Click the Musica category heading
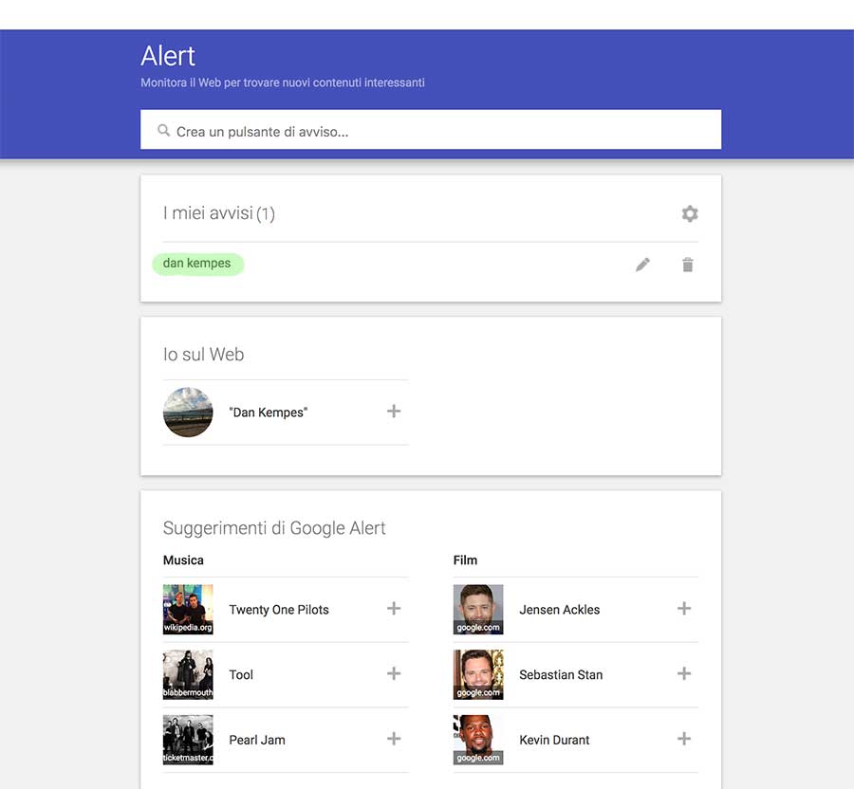Image resolution: width=854 pixels, height=789 pixels. pos(183,560)
